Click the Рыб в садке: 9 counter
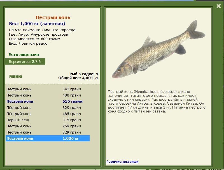The width and height of the screenshot is (224, 170). (x=84, y=74)
